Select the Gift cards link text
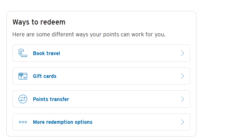The image size is (229, 140). [x=45, y=76]
